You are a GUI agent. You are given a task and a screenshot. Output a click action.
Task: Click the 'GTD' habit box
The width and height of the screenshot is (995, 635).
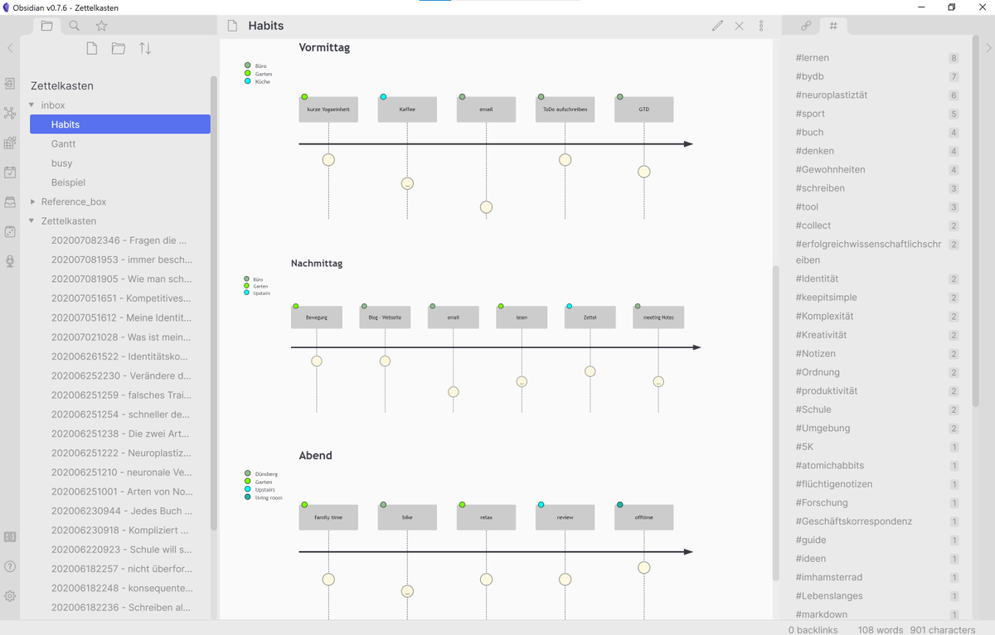point(644,109)
